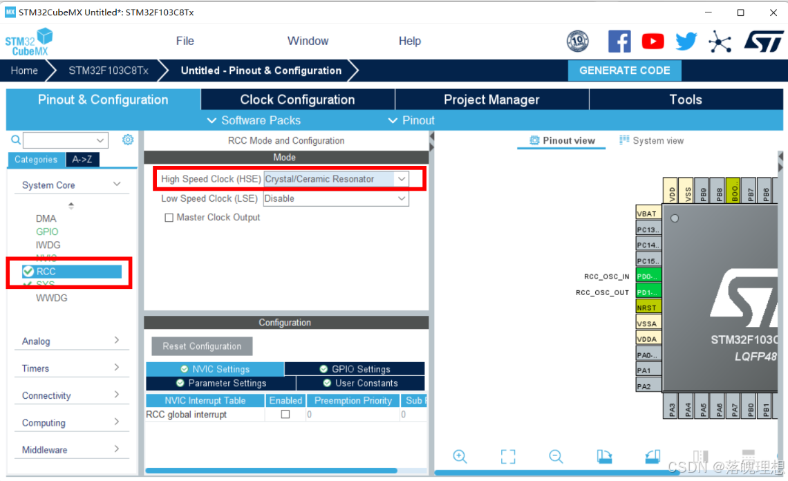Select GPIO in the System Core list
788x481 pixels.
pyautogui.click(x=47, y=232)
